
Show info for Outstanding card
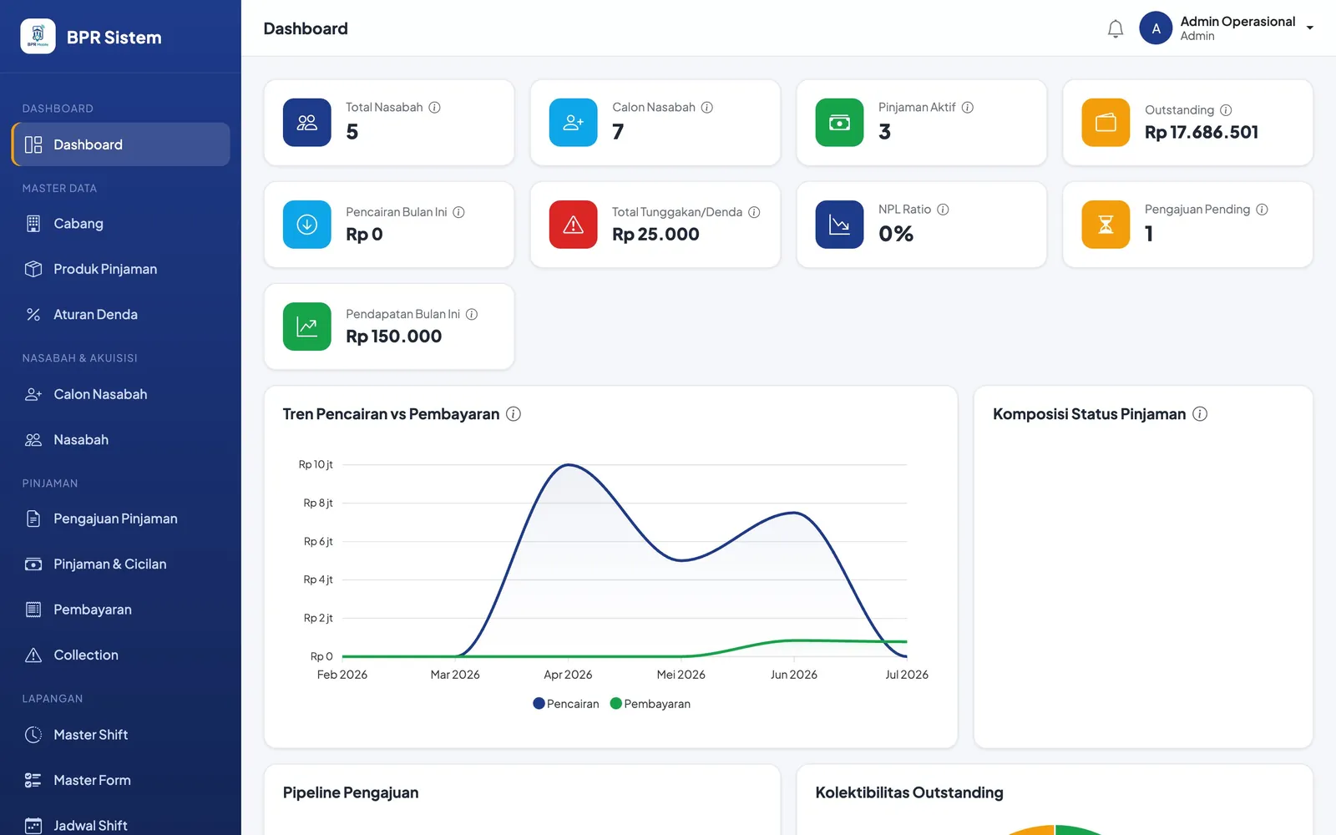[x=1226, y=110]
